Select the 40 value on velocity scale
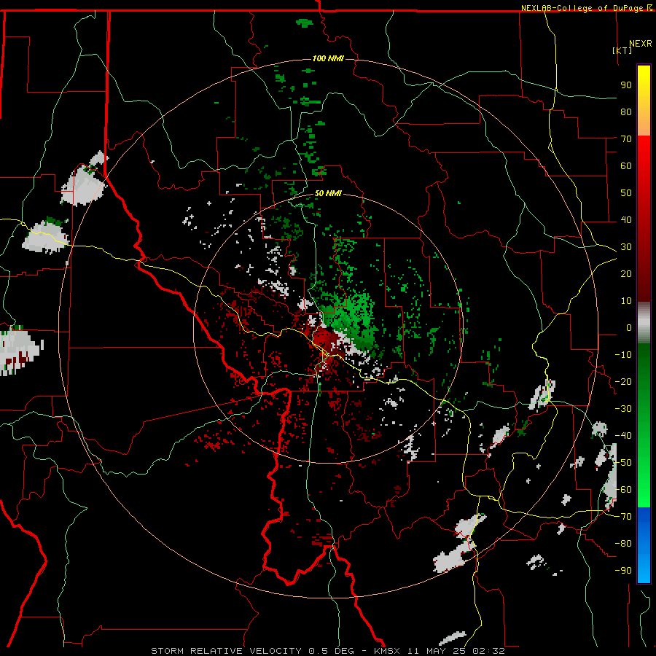The width and height of the screenshot is (656, 656). click(626, 220)
